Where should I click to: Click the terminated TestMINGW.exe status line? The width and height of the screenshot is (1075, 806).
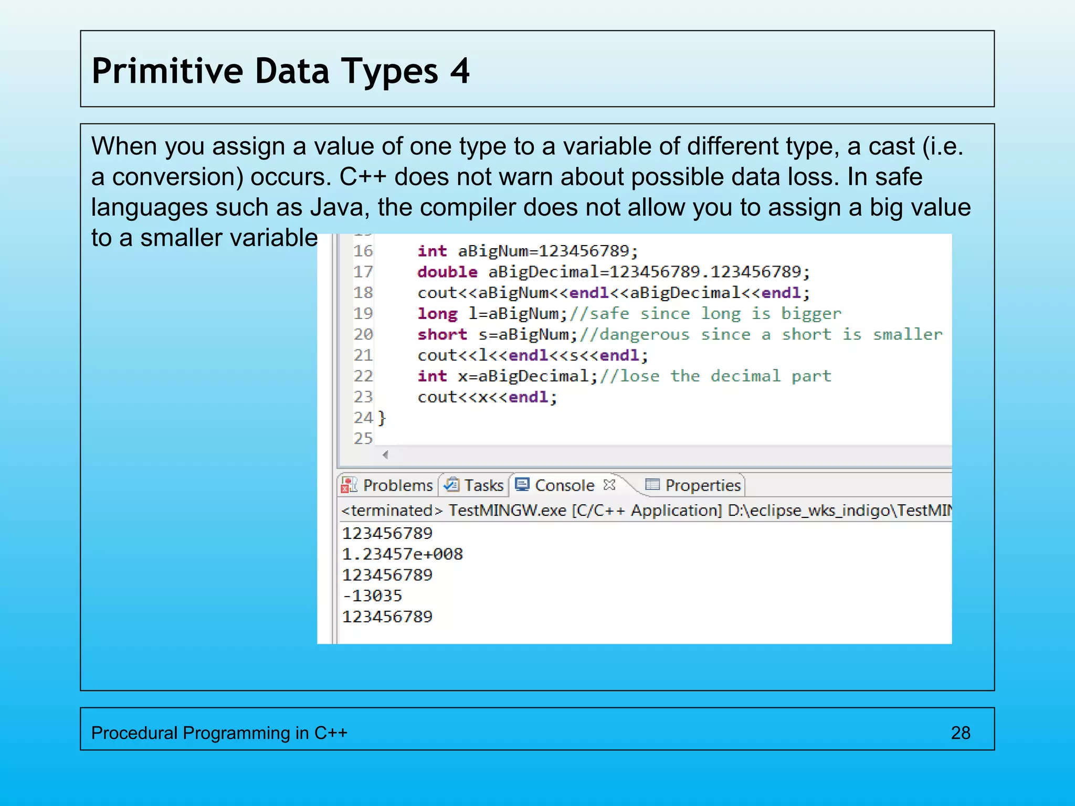pos(646,511)
